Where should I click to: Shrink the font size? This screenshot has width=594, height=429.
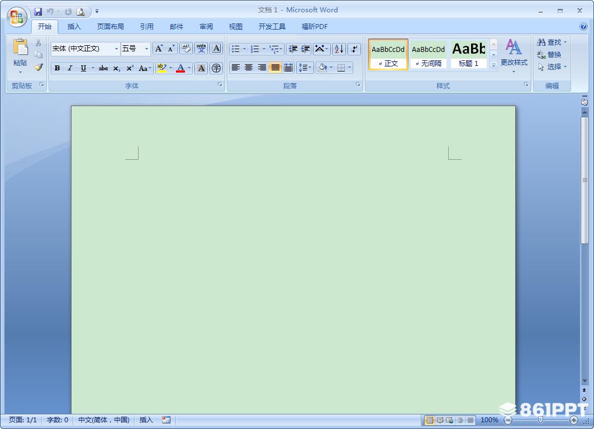[171, 49]
